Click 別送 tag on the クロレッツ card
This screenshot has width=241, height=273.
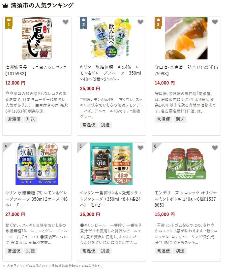coord(180,251)
